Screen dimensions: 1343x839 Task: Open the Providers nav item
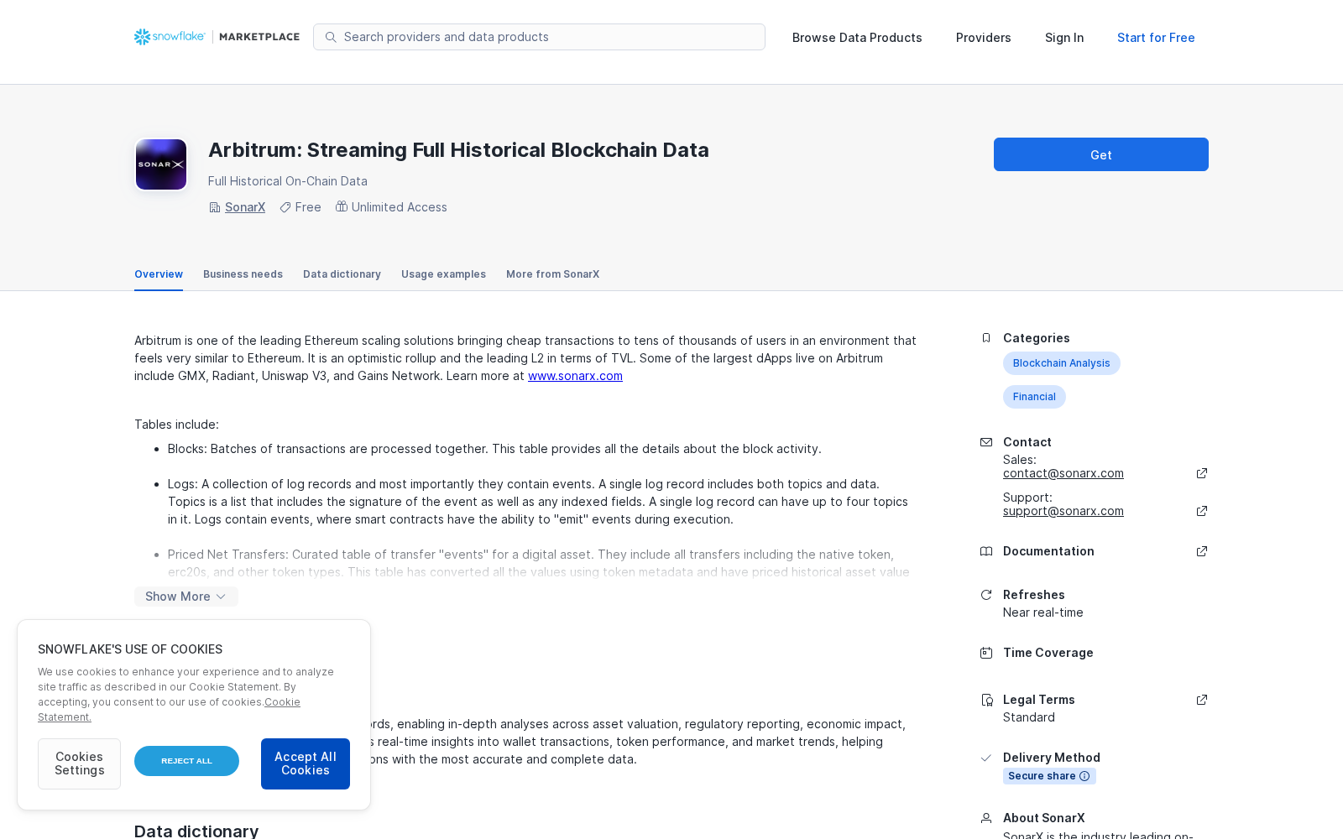pos(983,38)
